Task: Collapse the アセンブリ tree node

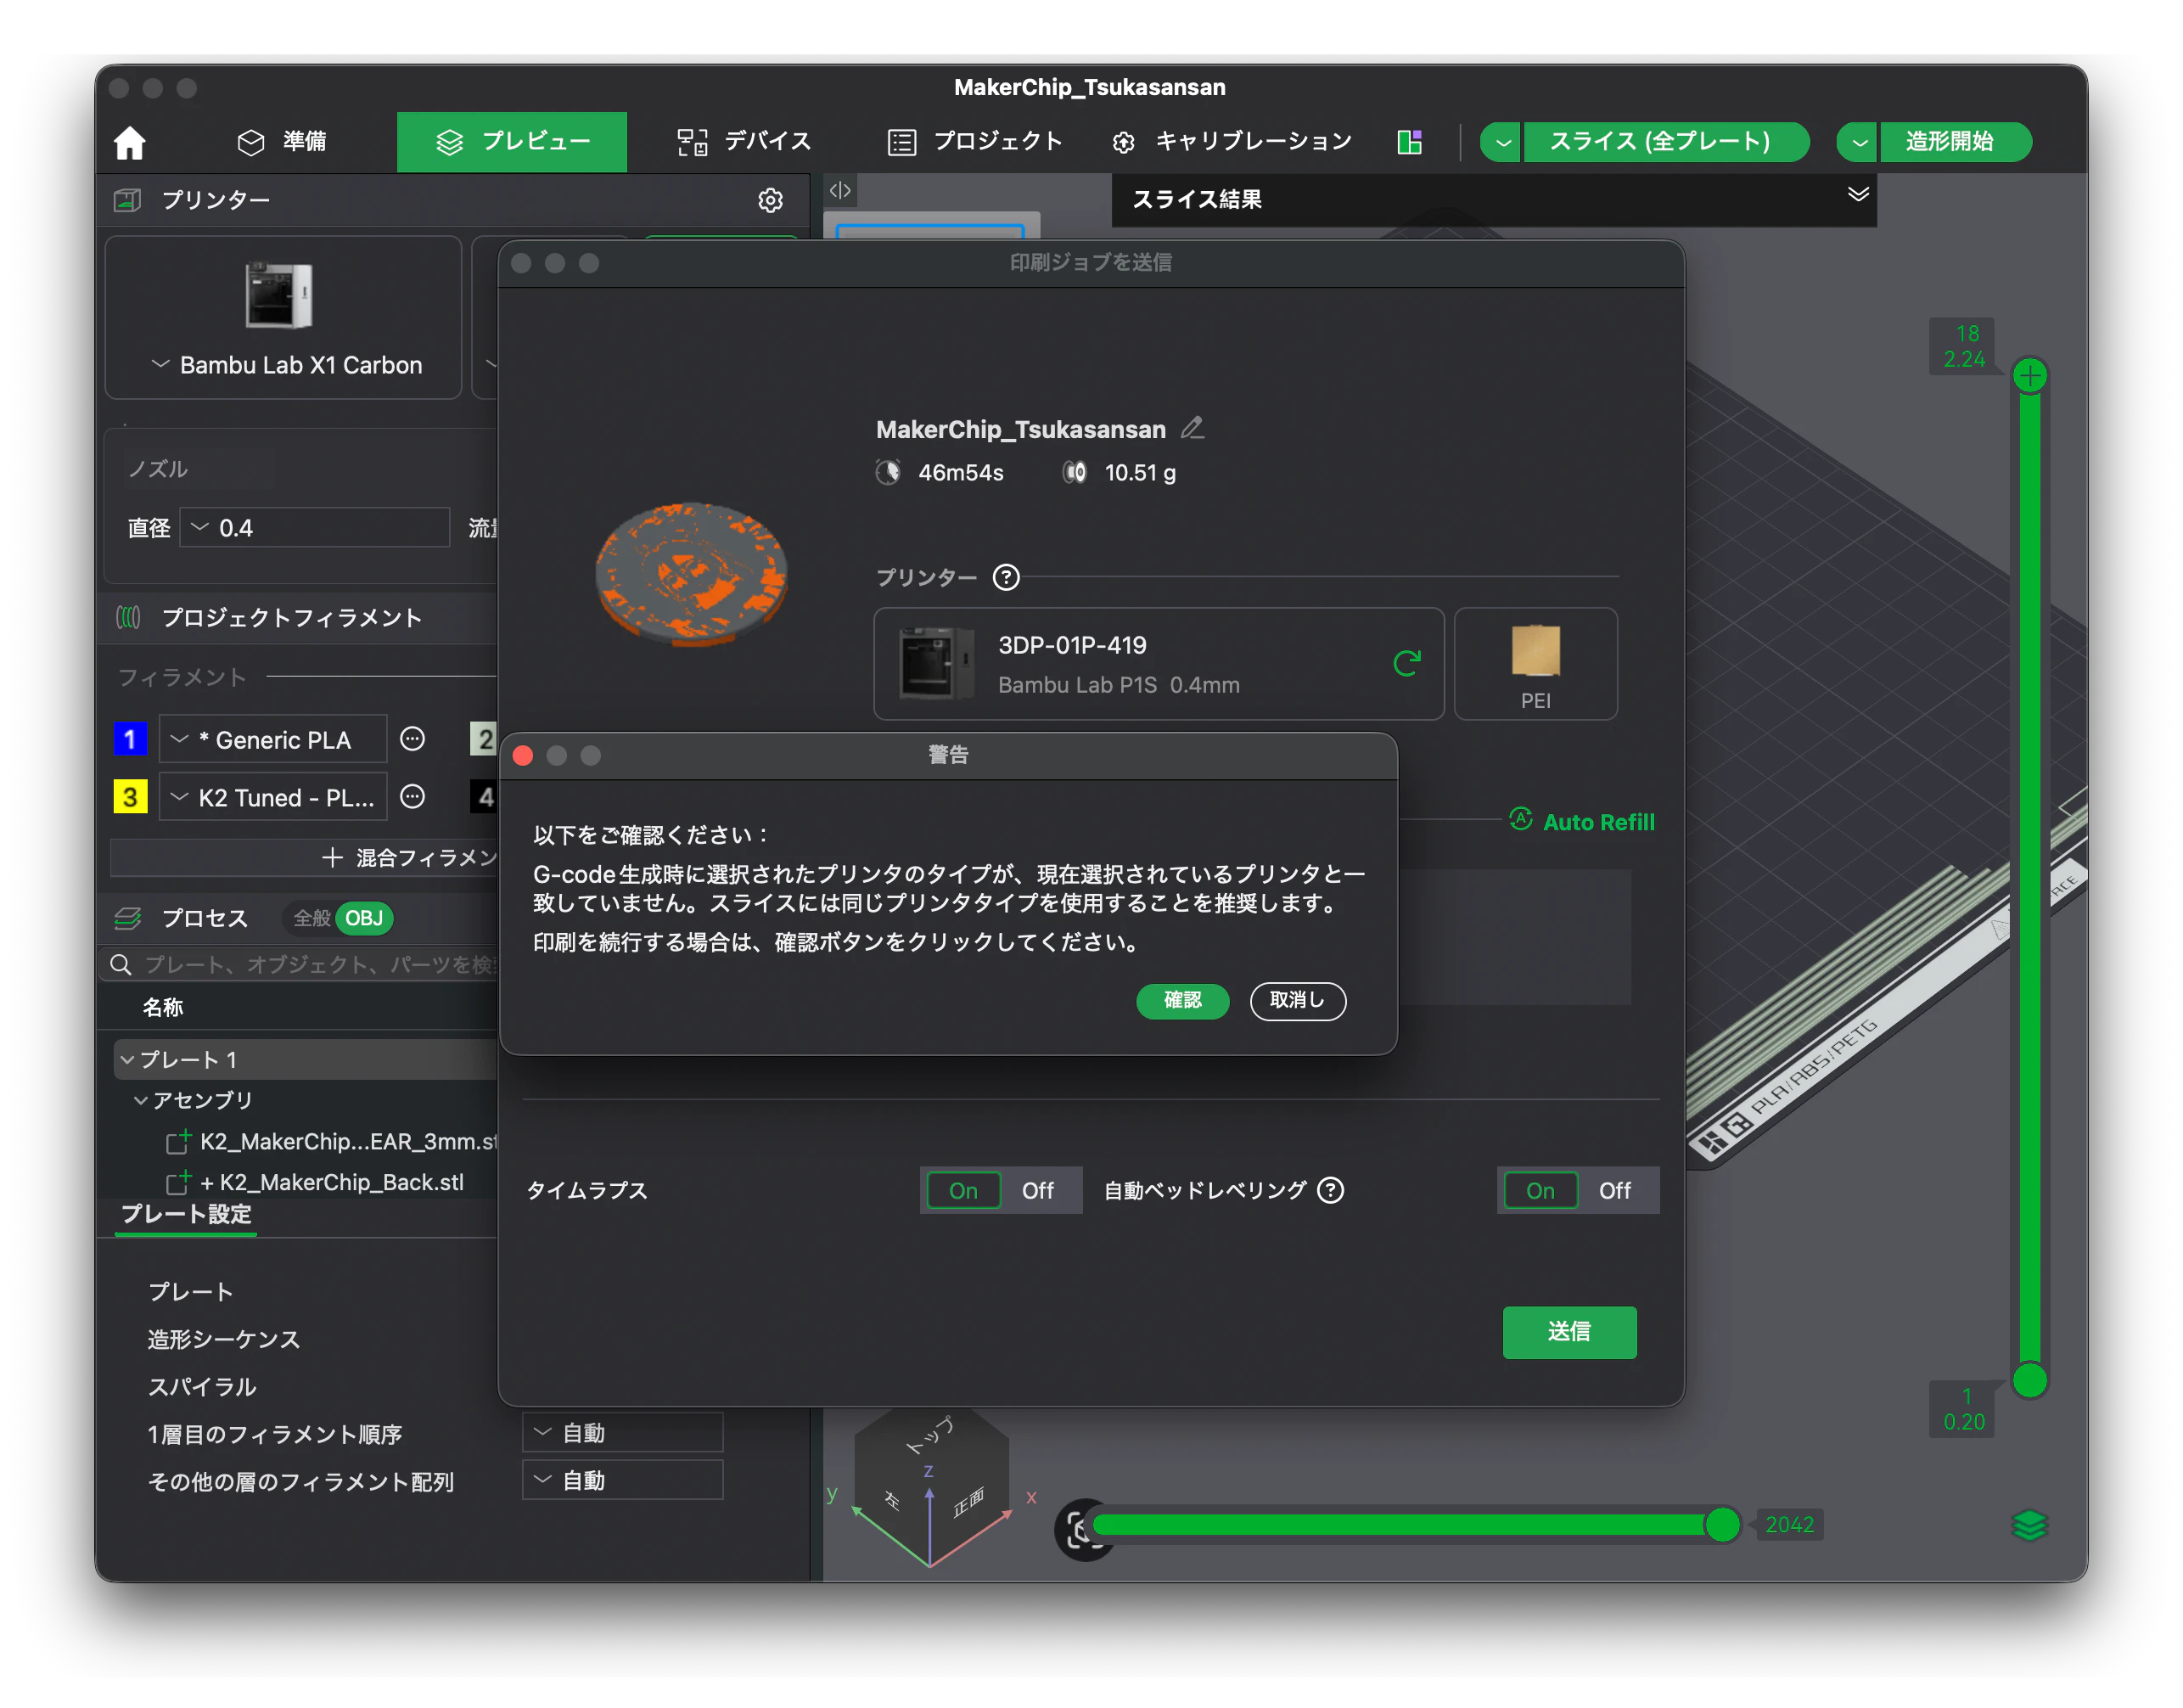Action: (x=141, y=1100)
